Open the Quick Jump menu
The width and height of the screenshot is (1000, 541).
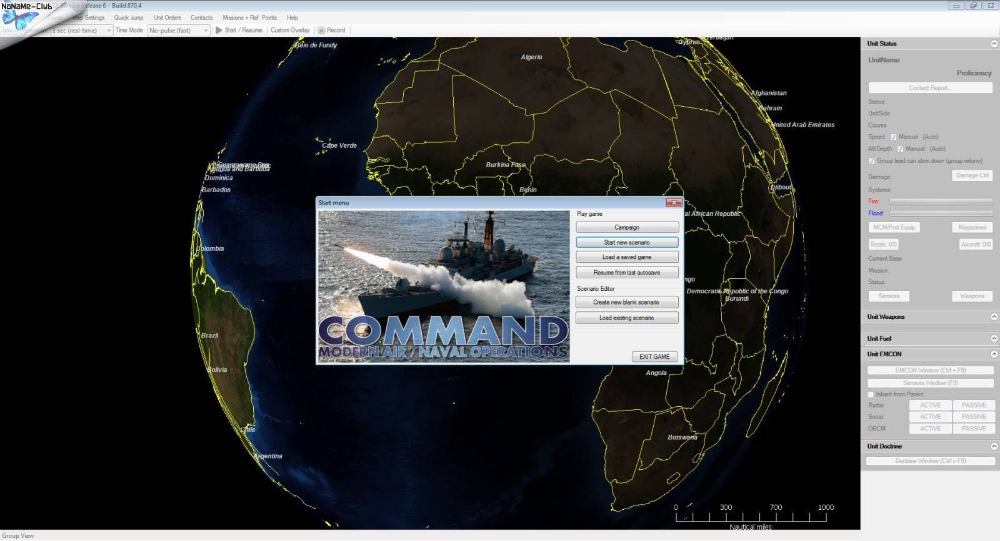coord(129,17)
